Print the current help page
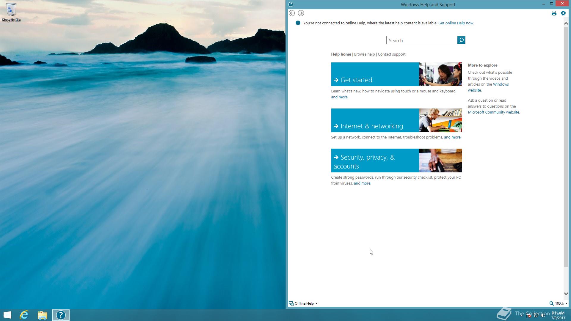This screenshot has width=571, height=321. pos(554,13)
